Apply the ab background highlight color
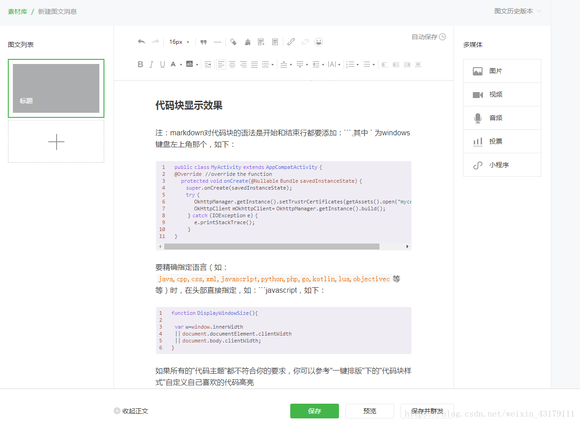Screen dimensions: 580x423 pyautogui.click(x=189, y=64)
